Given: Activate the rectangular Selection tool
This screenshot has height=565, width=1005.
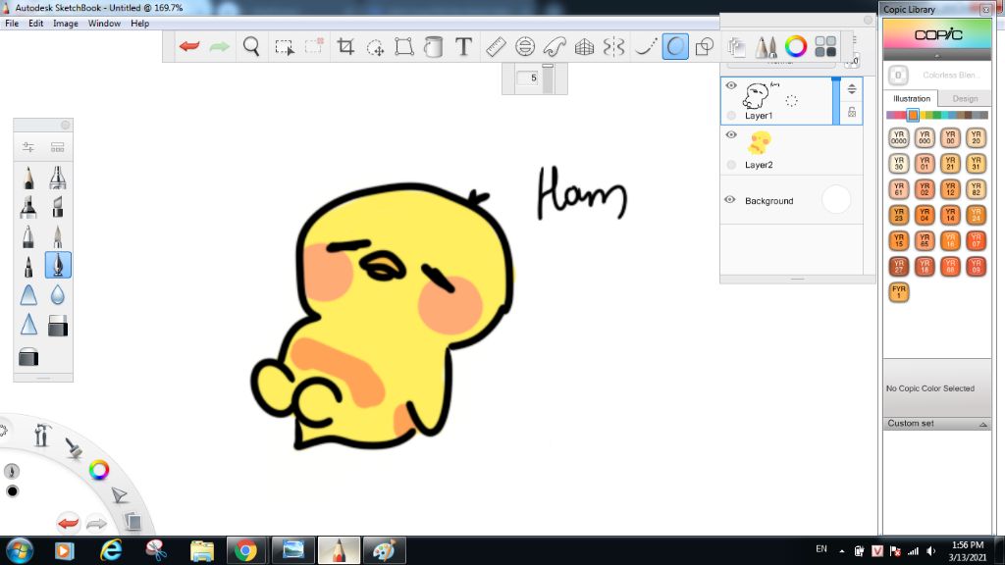Looking at the screenshot, I should point(284,47).
